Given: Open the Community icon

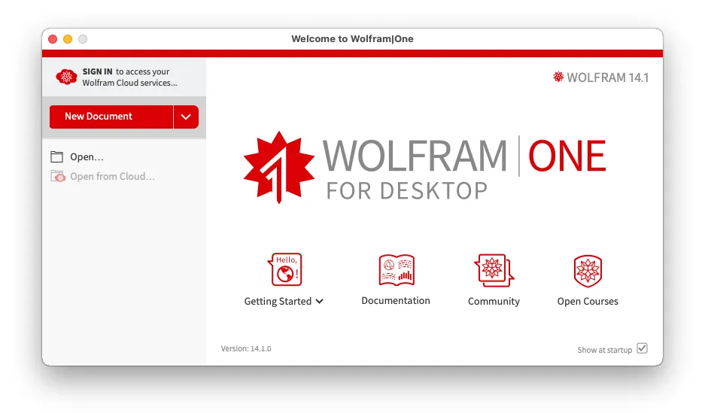Looking at the screenshot, I should (494, 270).
